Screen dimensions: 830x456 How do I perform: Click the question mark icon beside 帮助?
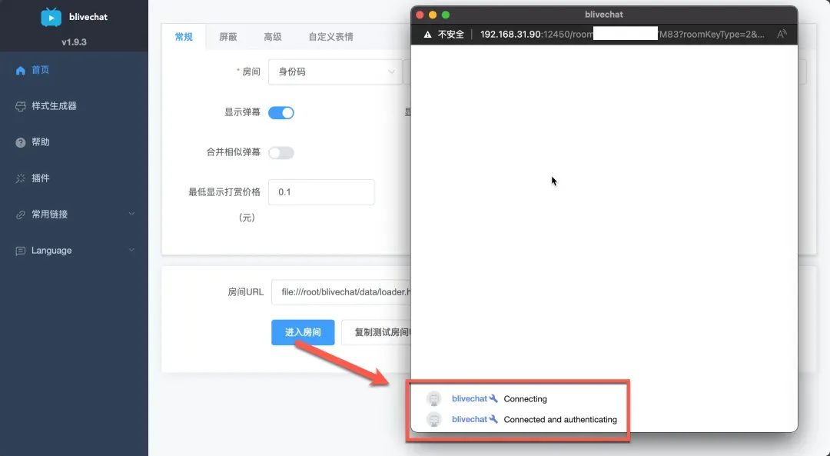(21, 142)
